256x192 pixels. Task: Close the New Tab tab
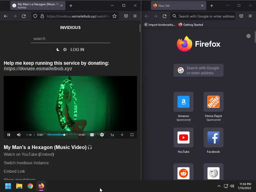tap(202, 5)
